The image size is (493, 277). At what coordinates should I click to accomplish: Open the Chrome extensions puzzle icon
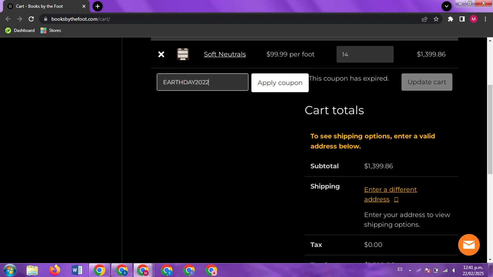pyautogui.click(x=451, y=19)
